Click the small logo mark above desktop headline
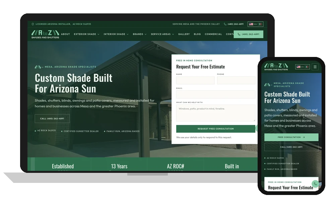Screen dimensions: 335x201 tap(38, 67)
